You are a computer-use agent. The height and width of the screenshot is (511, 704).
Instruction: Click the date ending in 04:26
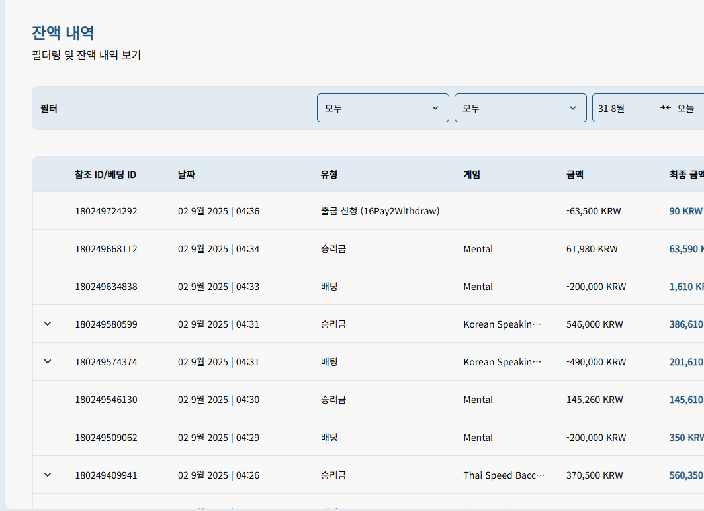coord(218,475)
